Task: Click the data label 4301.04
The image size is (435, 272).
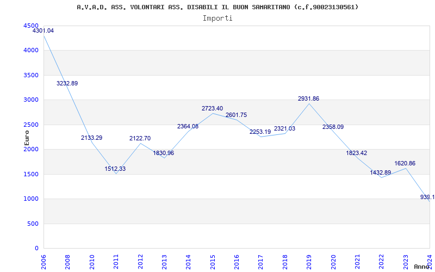Action: pos(43,31)
